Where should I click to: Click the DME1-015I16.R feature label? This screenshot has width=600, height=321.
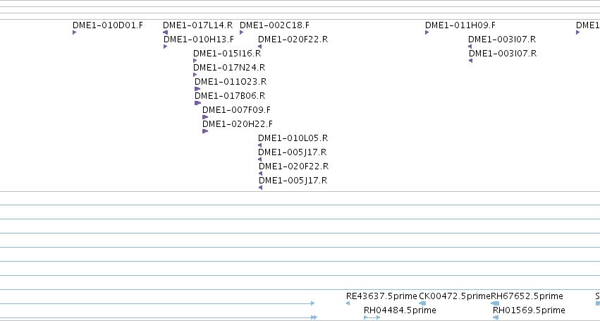[227, 54]
